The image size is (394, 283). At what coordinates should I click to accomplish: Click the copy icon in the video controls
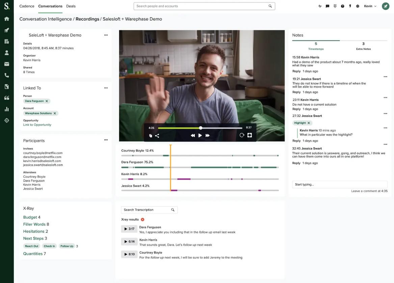coord(151,136)
